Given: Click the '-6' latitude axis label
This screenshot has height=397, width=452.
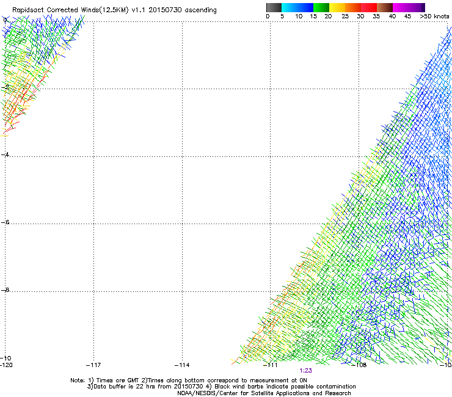Looking at the screenshot, I should (5, 222).
